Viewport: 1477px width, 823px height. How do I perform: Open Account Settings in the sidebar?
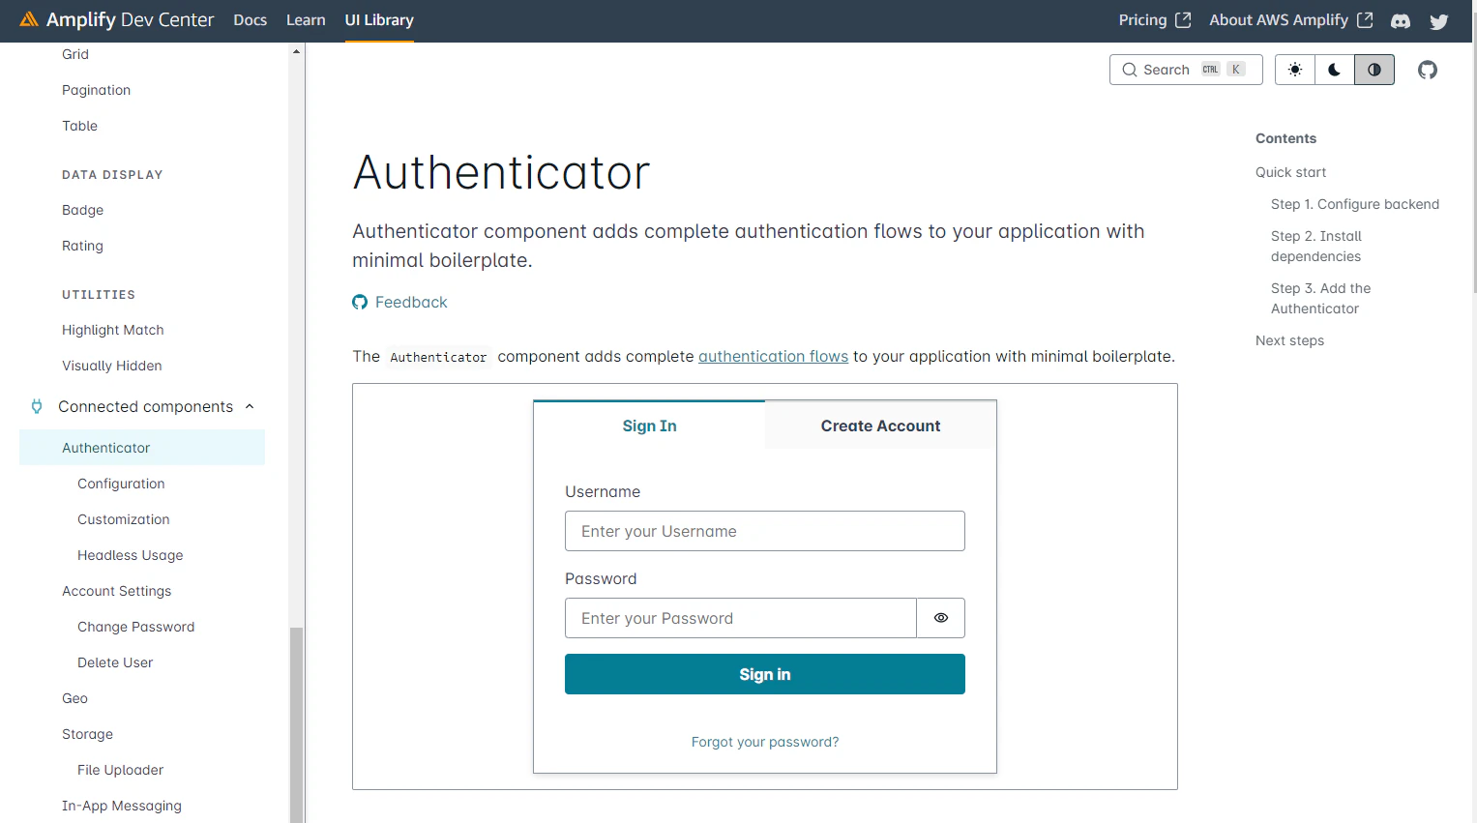point(117,591)
